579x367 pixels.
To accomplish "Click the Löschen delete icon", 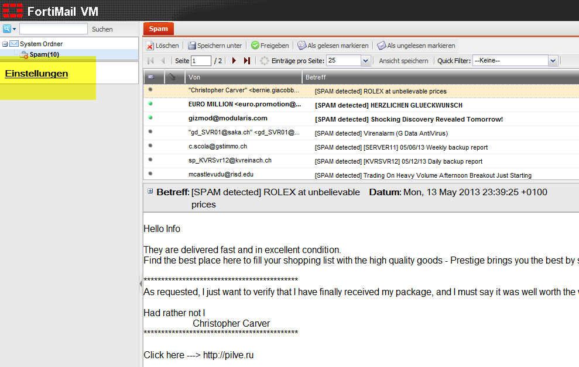I will pos(150,46).
